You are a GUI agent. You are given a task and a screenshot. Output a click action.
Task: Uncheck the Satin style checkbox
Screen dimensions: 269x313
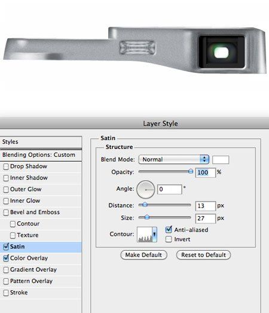point(6,247)
